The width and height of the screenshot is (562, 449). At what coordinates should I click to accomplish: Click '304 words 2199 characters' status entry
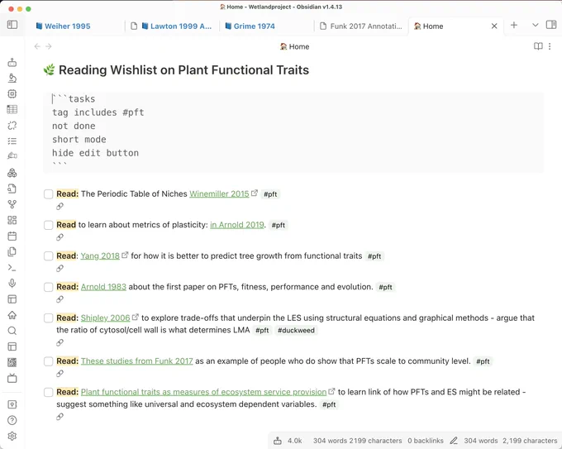click(x=357, y=441)
